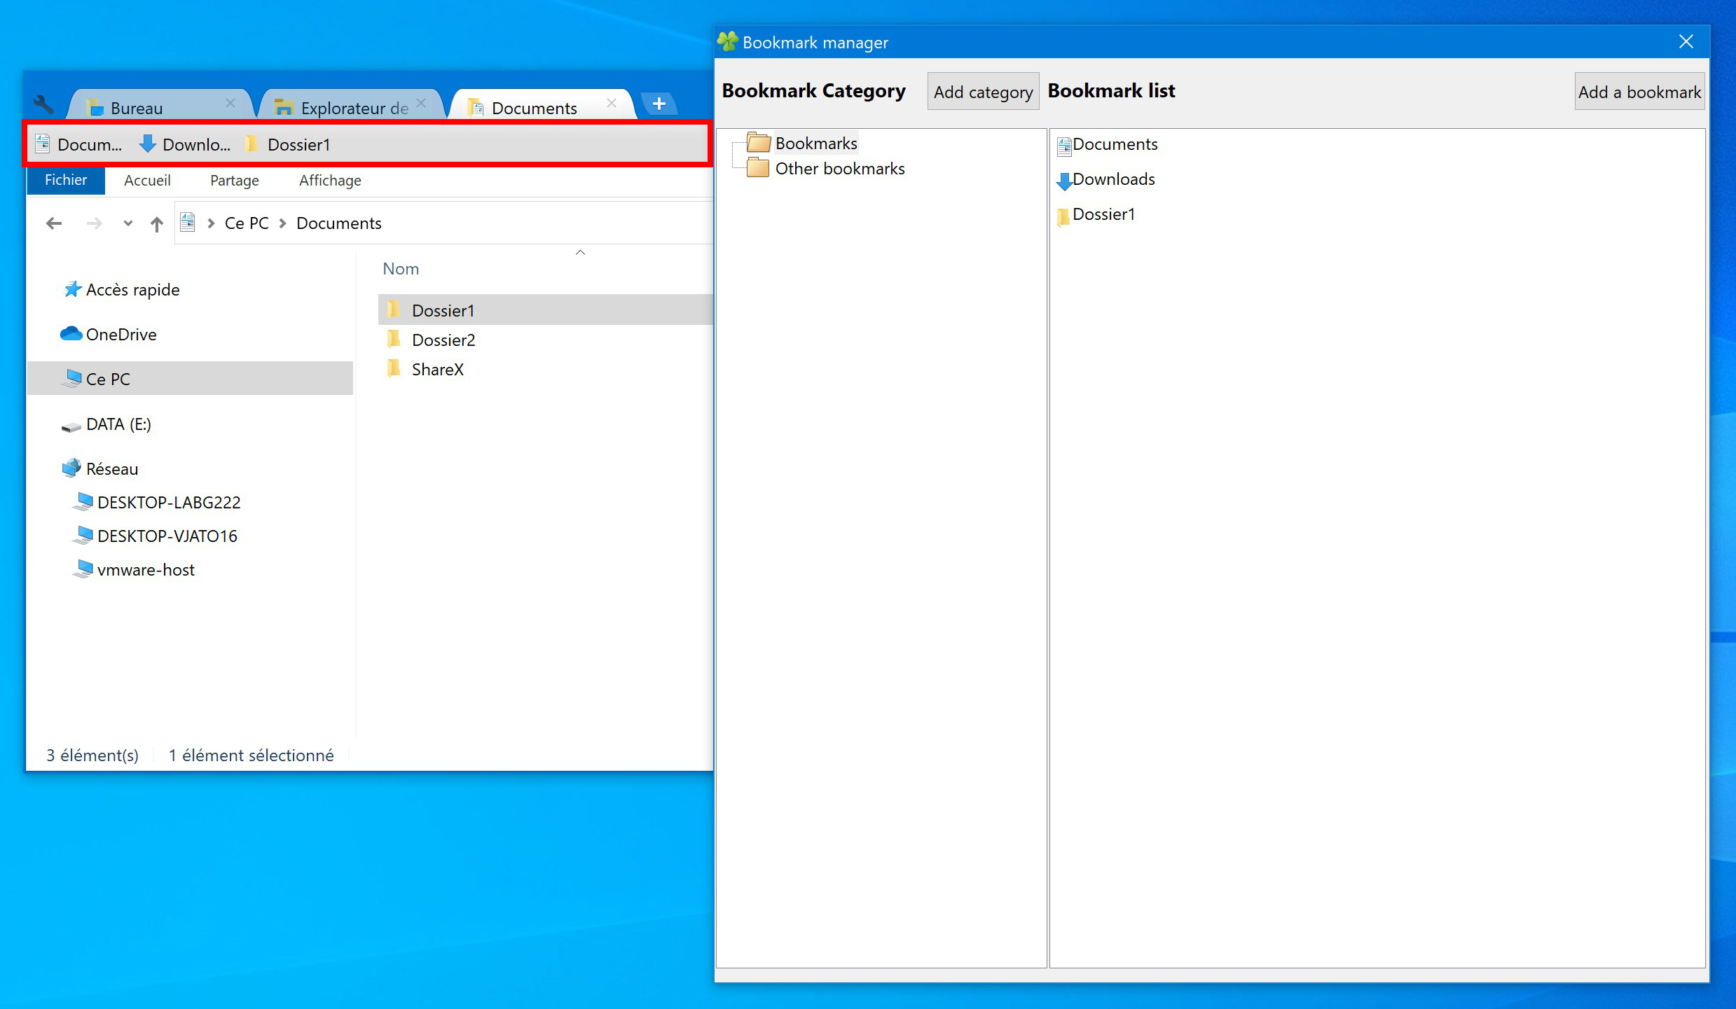Open recent locations dropdown arrow

[x=128, y=223]
